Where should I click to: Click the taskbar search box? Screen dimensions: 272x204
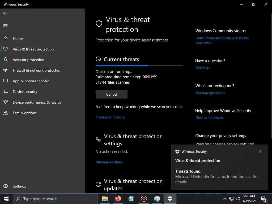coord(55,199)
